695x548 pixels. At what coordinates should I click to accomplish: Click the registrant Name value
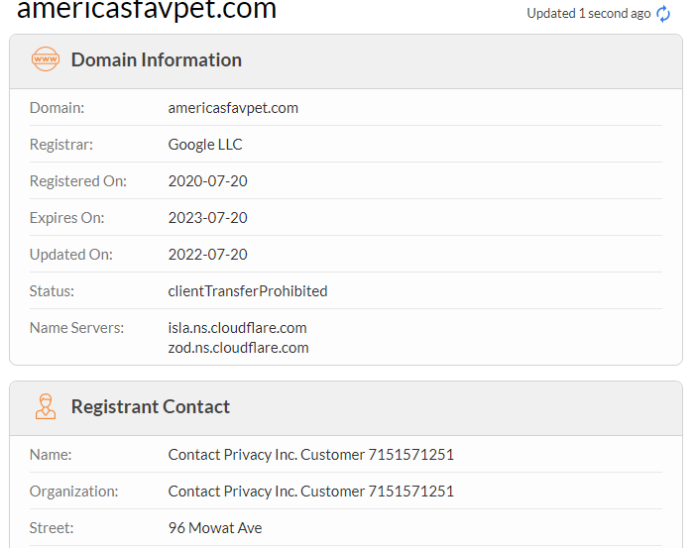[311, 455]
